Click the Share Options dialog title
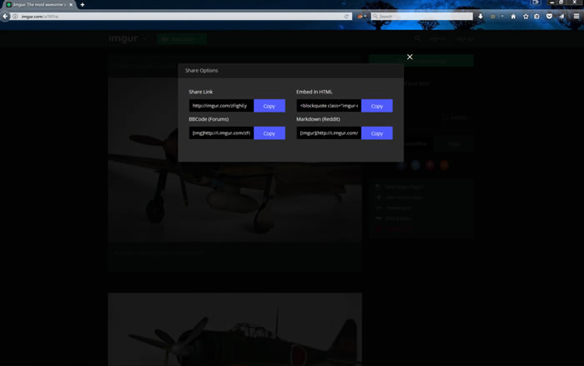The height and width of the screenshot is (366, 584). [x=202, y=70]
